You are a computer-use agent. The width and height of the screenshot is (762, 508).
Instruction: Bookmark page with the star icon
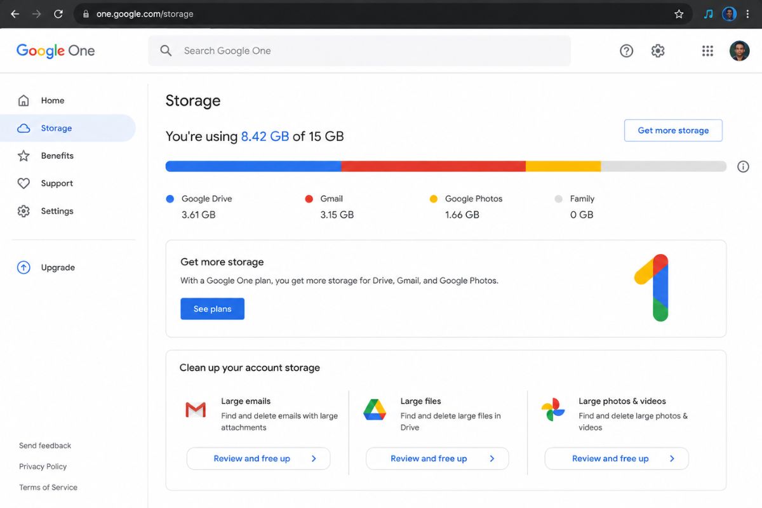coord(679,14)
